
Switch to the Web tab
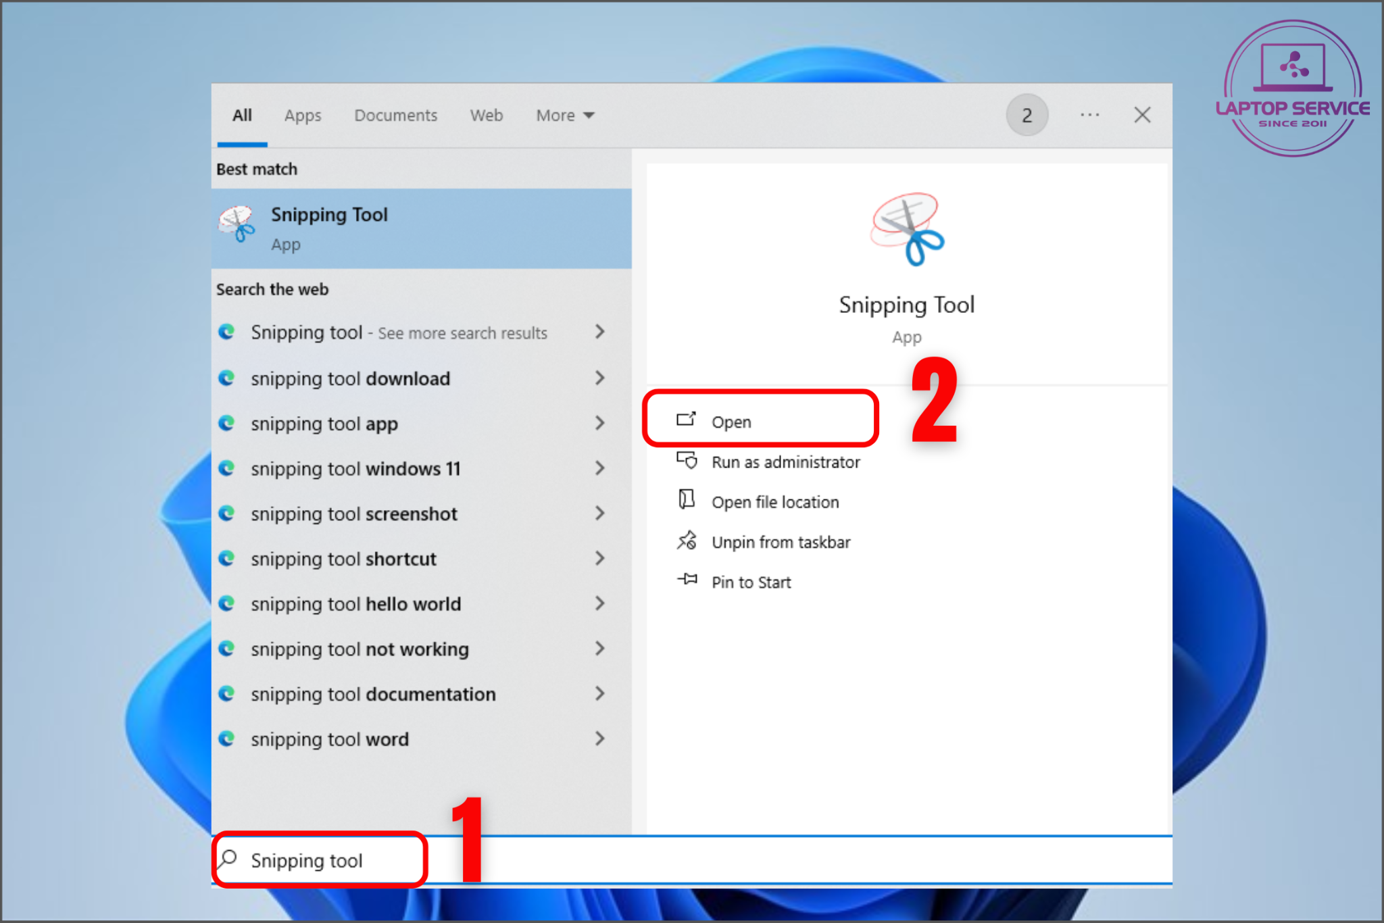click(487, 116)
